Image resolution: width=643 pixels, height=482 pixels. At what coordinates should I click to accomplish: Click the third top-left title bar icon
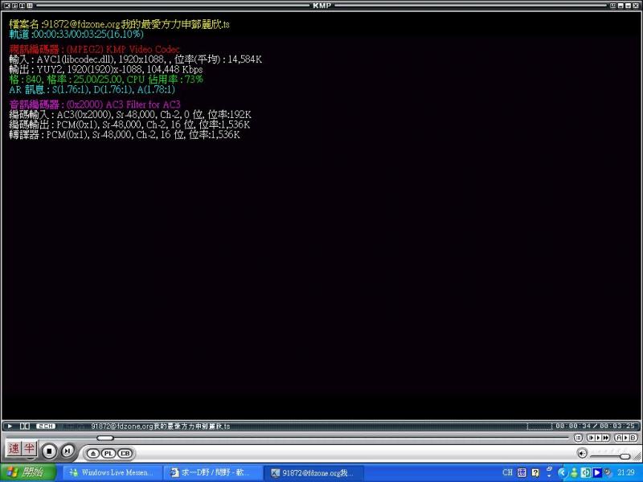point(23,6)
